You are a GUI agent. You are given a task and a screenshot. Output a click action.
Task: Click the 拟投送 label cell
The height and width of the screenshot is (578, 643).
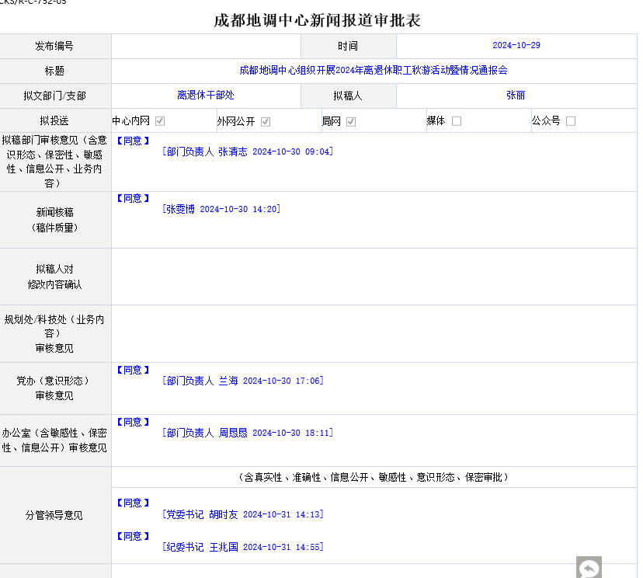point(55,120)
